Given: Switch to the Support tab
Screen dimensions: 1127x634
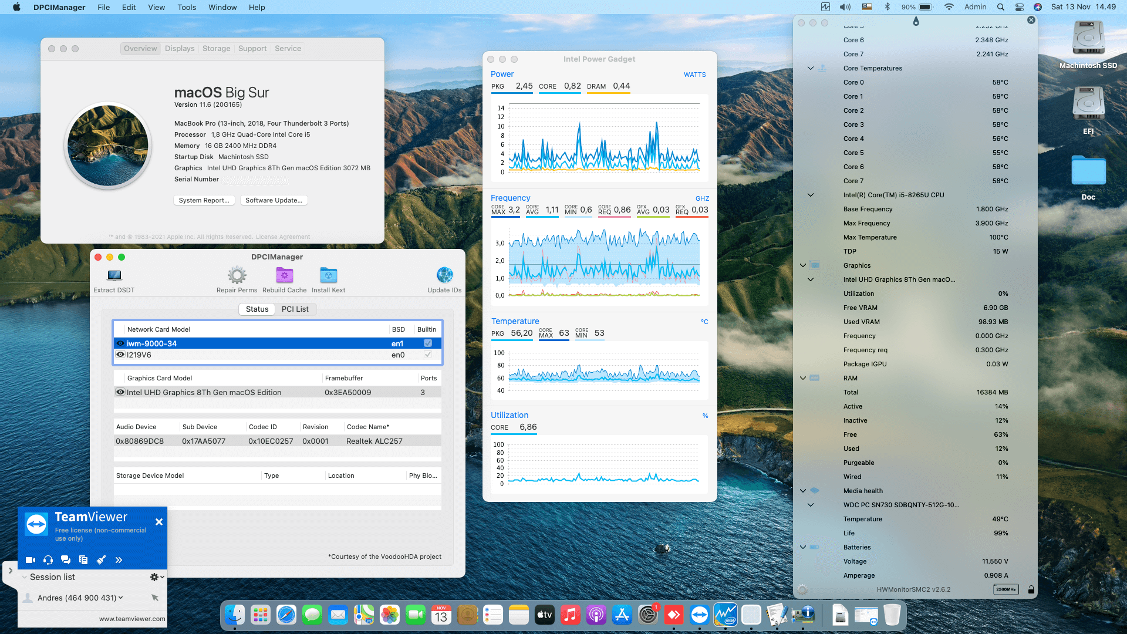Looking at the screenshot, I should click(x=252, y=49).
